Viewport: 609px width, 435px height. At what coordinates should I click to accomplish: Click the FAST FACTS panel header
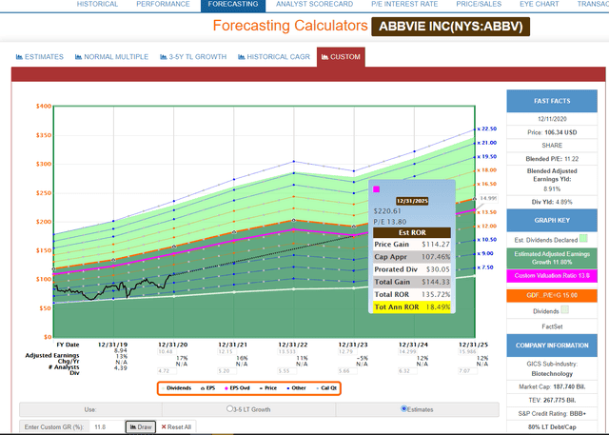[x=552, y=101]
